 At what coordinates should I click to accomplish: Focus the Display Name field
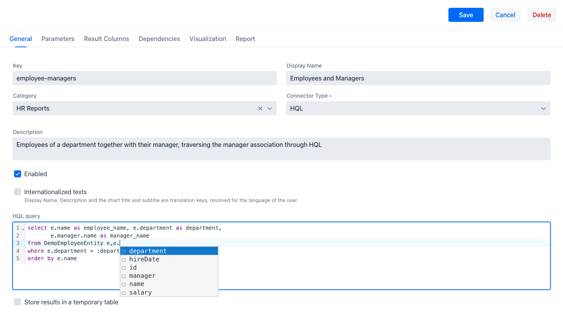[x=418, y=78]
